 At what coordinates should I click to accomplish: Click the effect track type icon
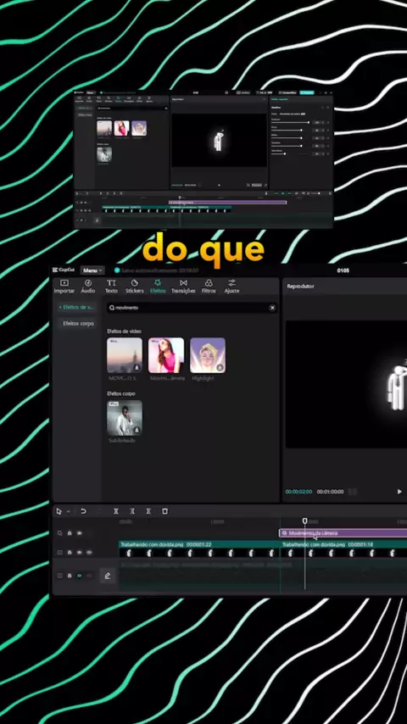tap(59, 533)
